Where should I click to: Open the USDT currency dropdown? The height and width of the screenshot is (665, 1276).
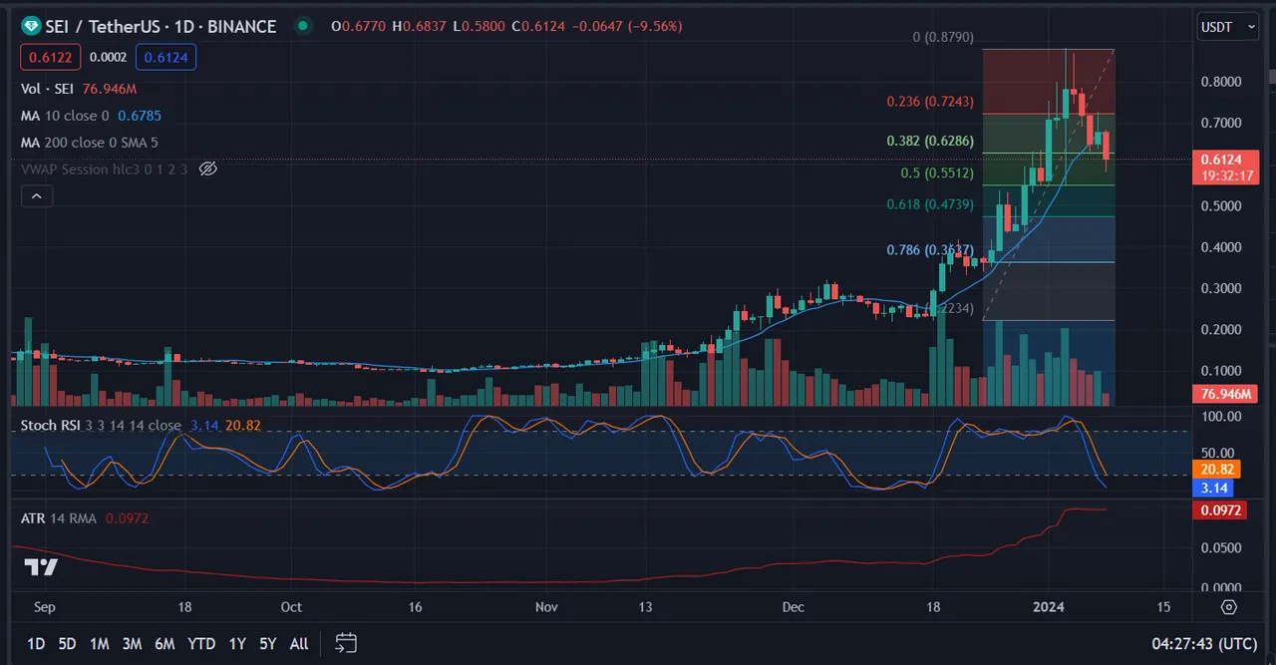pyautogui.click(x=1227, y=27)
